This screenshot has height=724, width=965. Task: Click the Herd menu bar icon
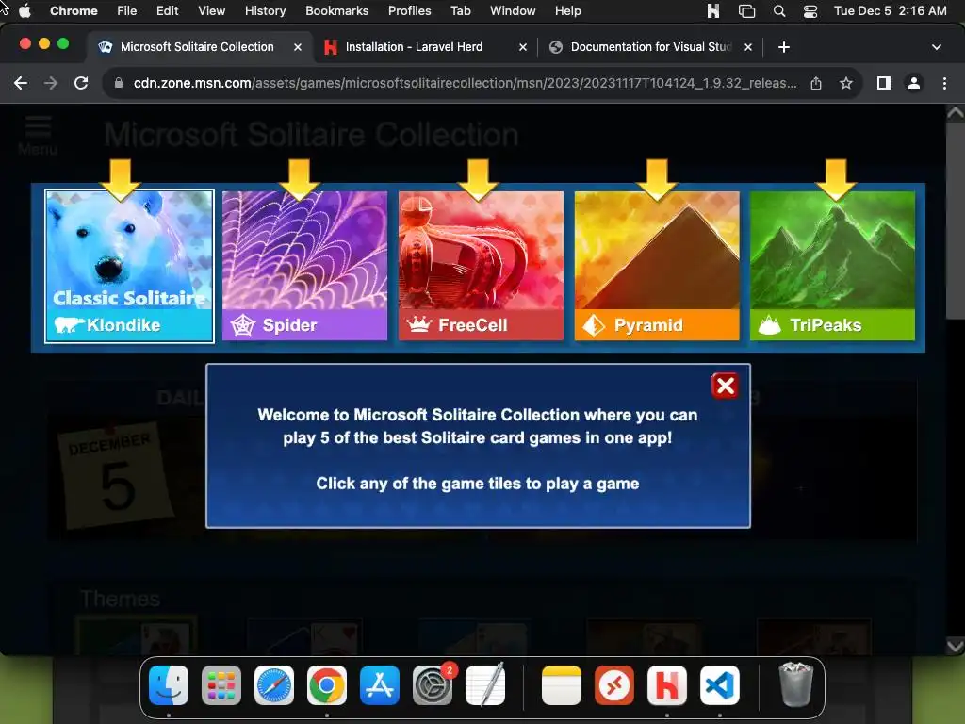coord(713,10)
